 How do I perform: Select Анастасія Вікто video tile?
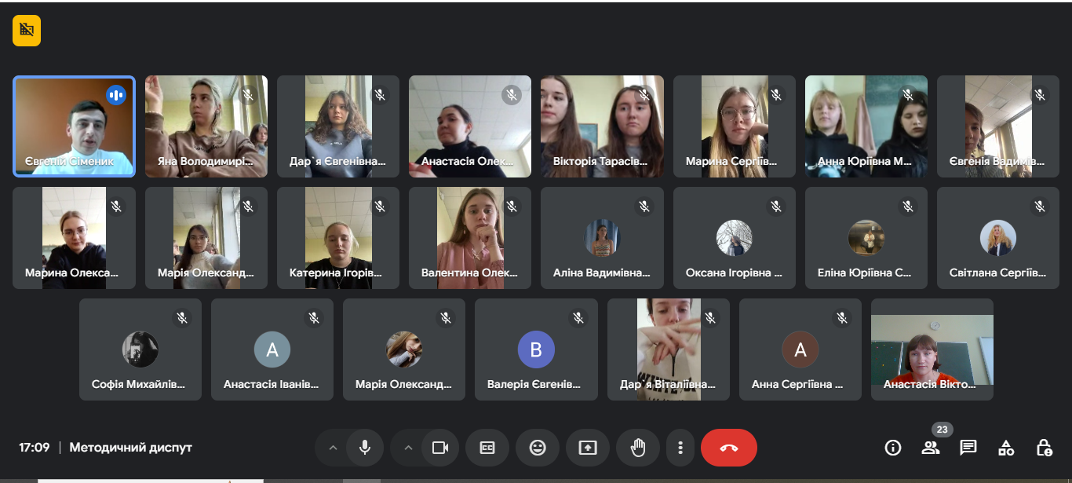tap(932, 349)
